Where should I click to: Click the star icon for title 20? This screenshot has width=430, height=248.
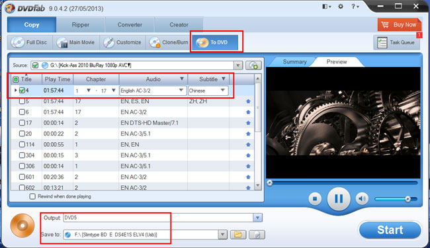tap(248, 134)
